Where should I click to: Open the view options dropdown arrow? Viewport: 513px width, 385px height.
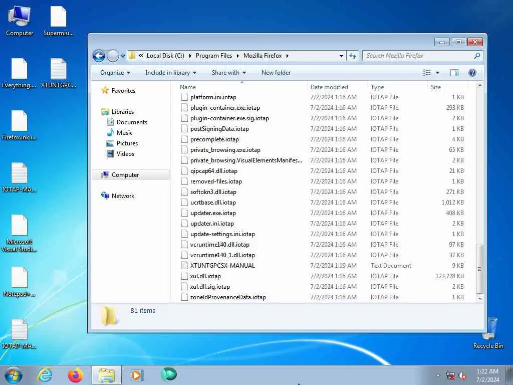click(437, 73)
